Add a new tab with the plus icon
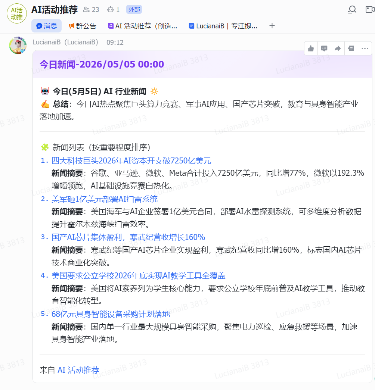Viewport: 375px width, 390px height. point(272,26)
